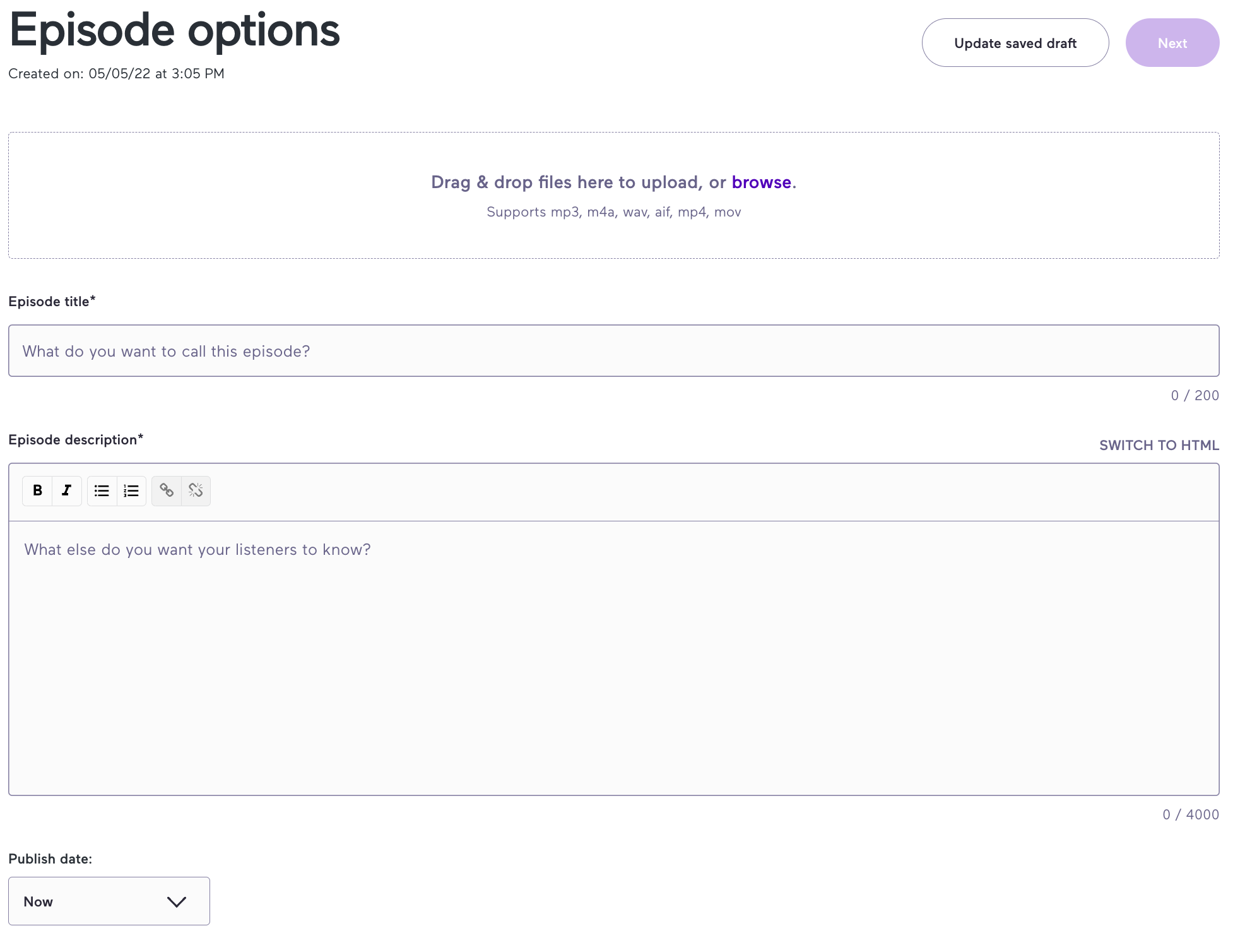The height and width of the screenshot is (938, 1233).
Task: Click the insert link icon
Action: [x=167, y=490]
